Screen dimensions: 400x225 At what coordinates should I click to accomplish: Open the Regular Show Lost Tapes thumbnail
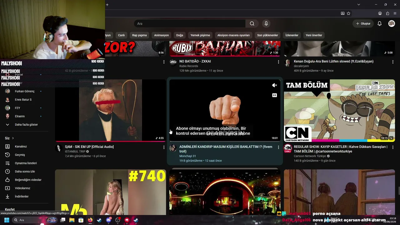(339, 110)
